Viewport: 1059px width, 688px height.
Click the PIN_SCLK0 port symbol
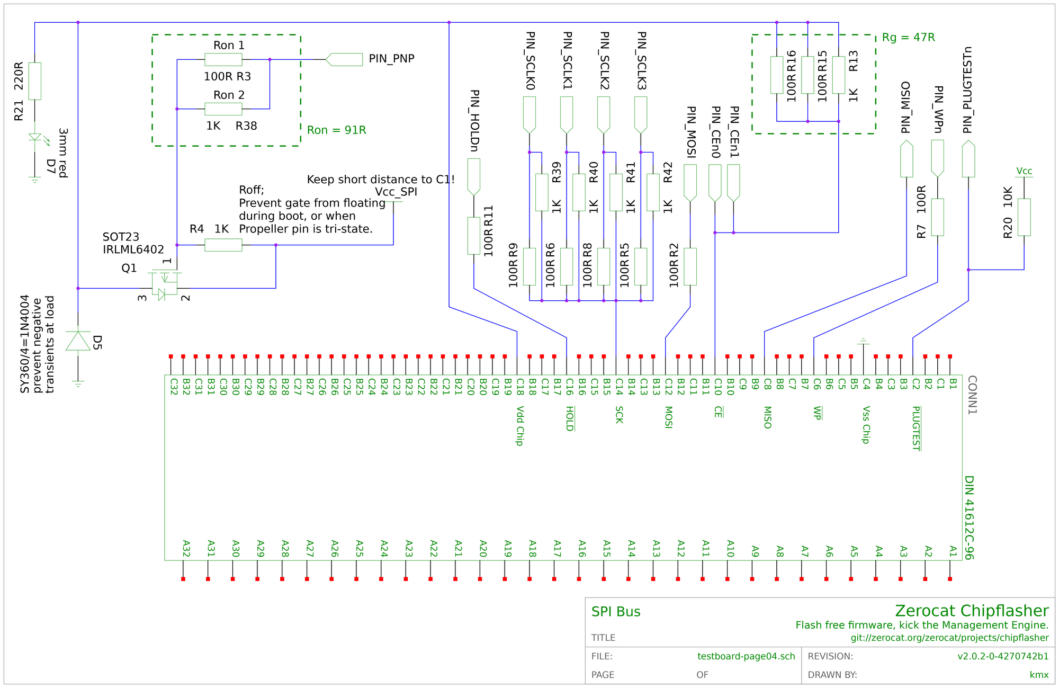[x=529, y=115]
